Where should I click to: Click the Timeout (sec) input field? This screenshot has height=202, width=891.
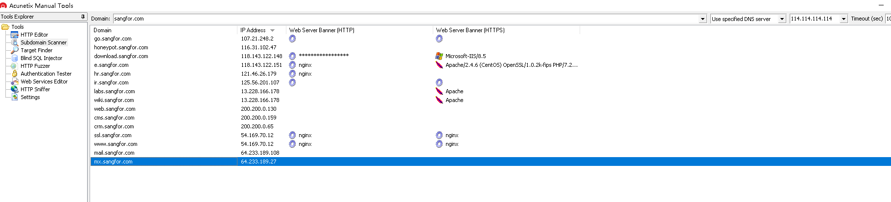888,19
